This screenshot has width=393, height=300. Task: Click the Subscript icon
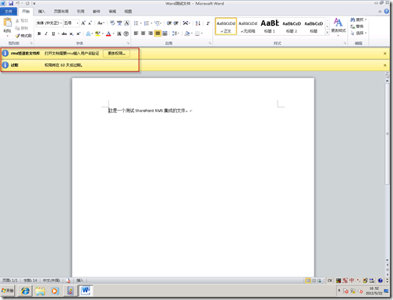71,34
